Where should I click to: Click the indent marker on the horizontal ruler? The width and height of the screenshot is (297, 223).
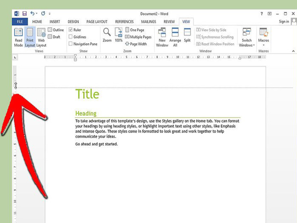75,58
